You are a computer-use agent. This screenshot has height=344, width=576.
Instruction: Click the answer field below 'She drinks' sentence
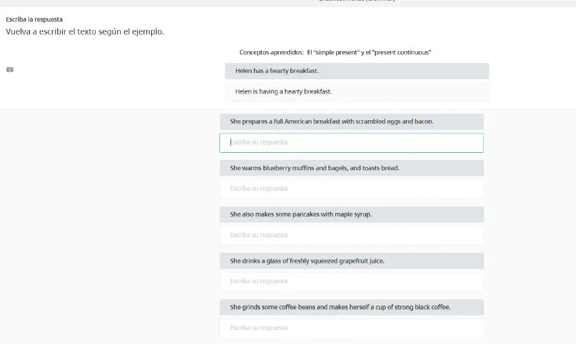tap(351, 281)
